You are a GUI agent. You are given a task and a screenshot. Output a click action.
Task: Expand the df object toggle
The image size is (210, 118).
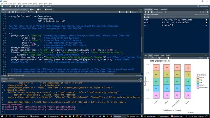pyautogui.click(x=145, y=20)
